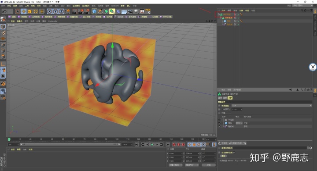Uncheck the 球体 row checkbox in objects list
This screenshot has width=317, height=171.
pos(219,123)
